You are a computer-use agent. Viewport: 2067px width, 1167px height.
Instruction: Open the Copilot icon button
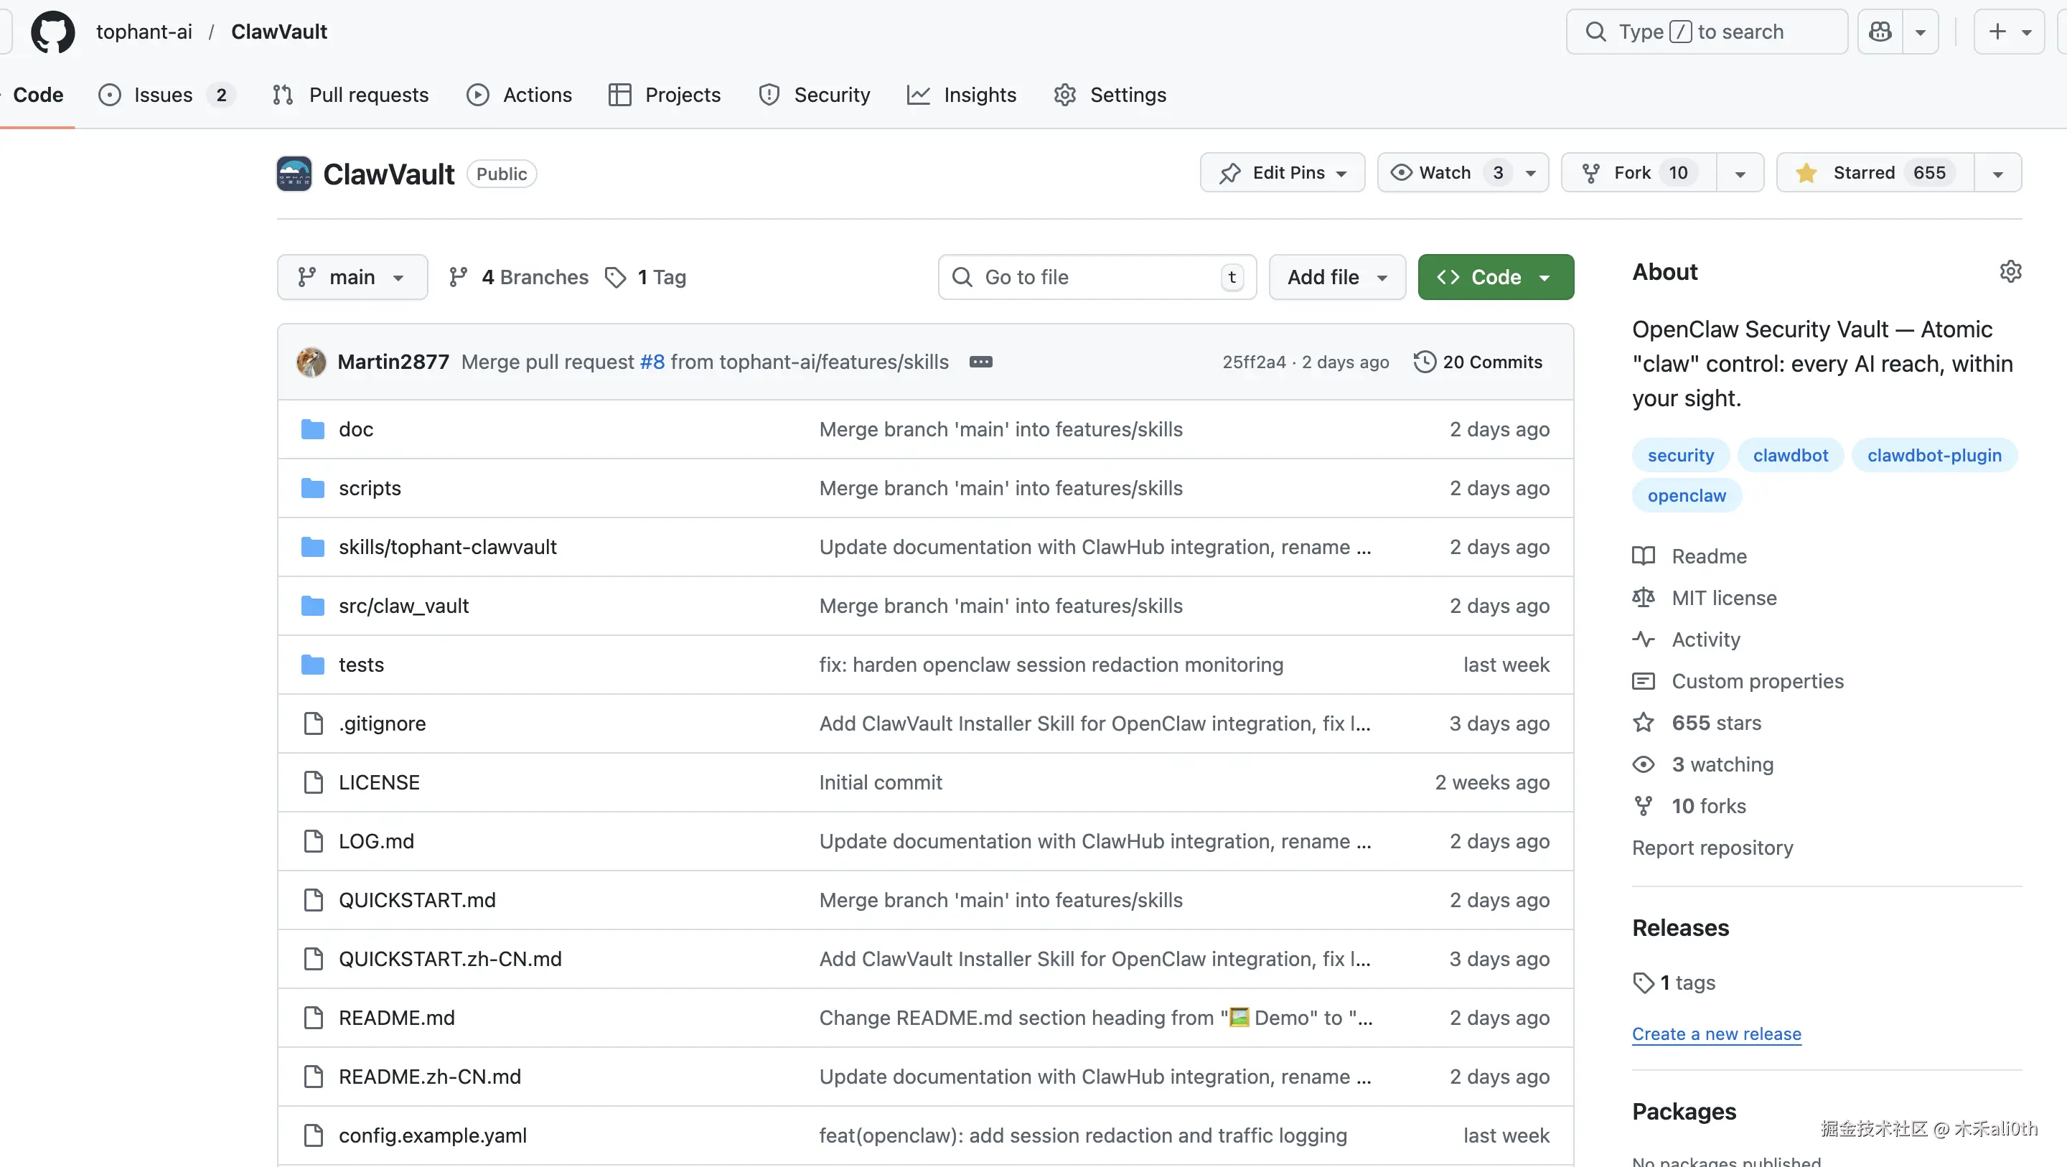[1880, 32]
